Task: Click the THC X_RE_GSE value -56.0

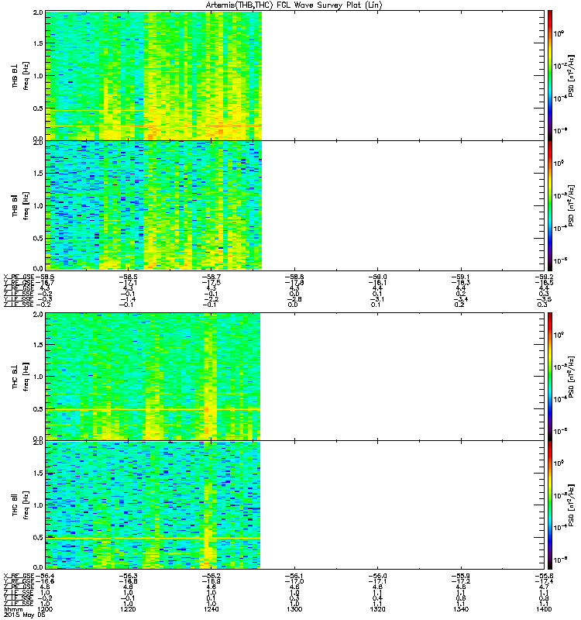Action: (x=377, y=576)
